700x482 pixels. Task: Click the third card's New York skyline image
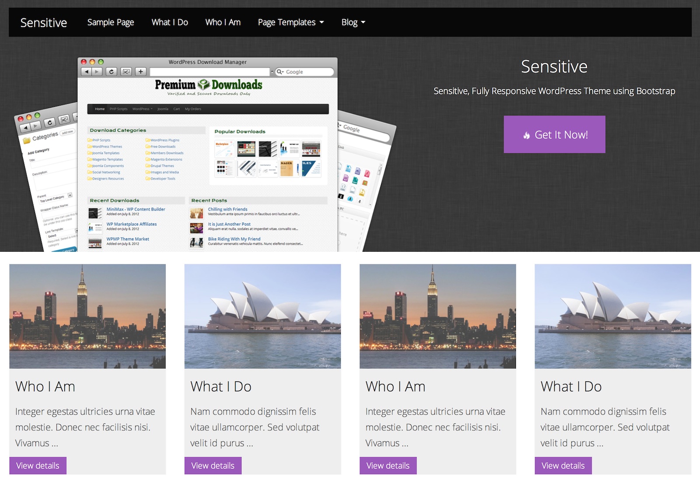[x=437, y=316]
